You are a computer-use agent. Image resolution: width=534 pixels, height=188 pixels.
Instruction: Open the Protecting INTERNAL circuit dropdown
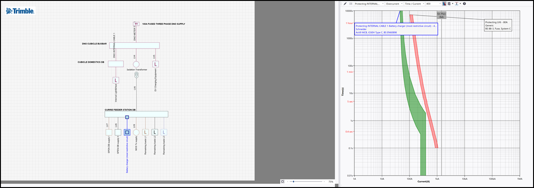point(369,3)
